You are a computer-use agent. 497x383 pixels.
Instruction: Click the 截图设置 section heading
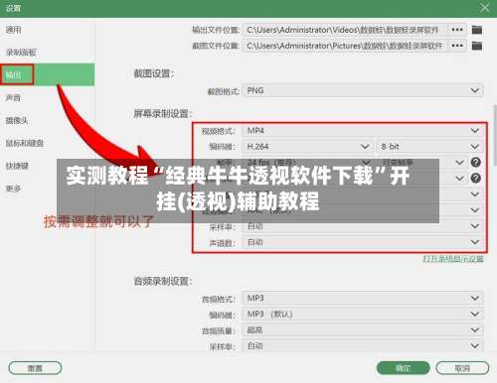coord(154,73)
